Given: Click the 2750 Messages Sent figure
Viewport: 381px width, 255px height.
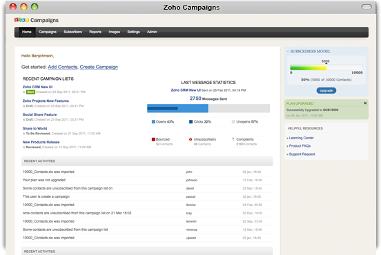Looking at the screenshot, I should [x=208, y=99].
